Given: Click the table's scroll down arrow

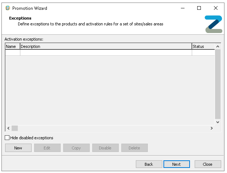Looking at the screenshot, I should click(218, 122).
